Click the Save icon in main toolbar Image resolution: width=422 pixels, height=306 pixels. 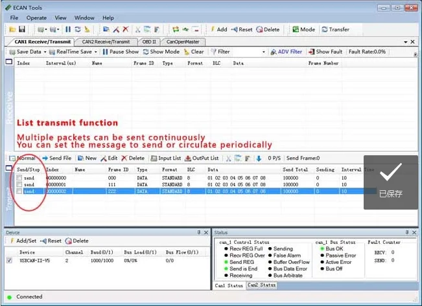22,30
